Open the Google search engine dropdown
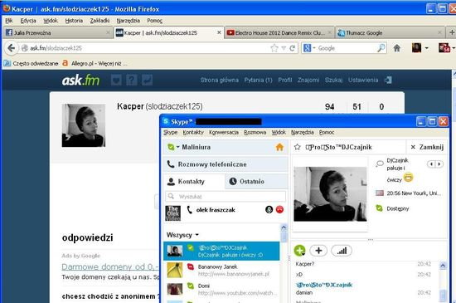 point(309,48)
